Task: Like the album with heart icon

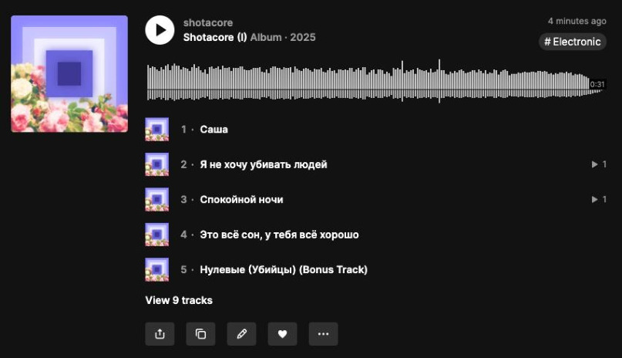Action: pos(282,334)
